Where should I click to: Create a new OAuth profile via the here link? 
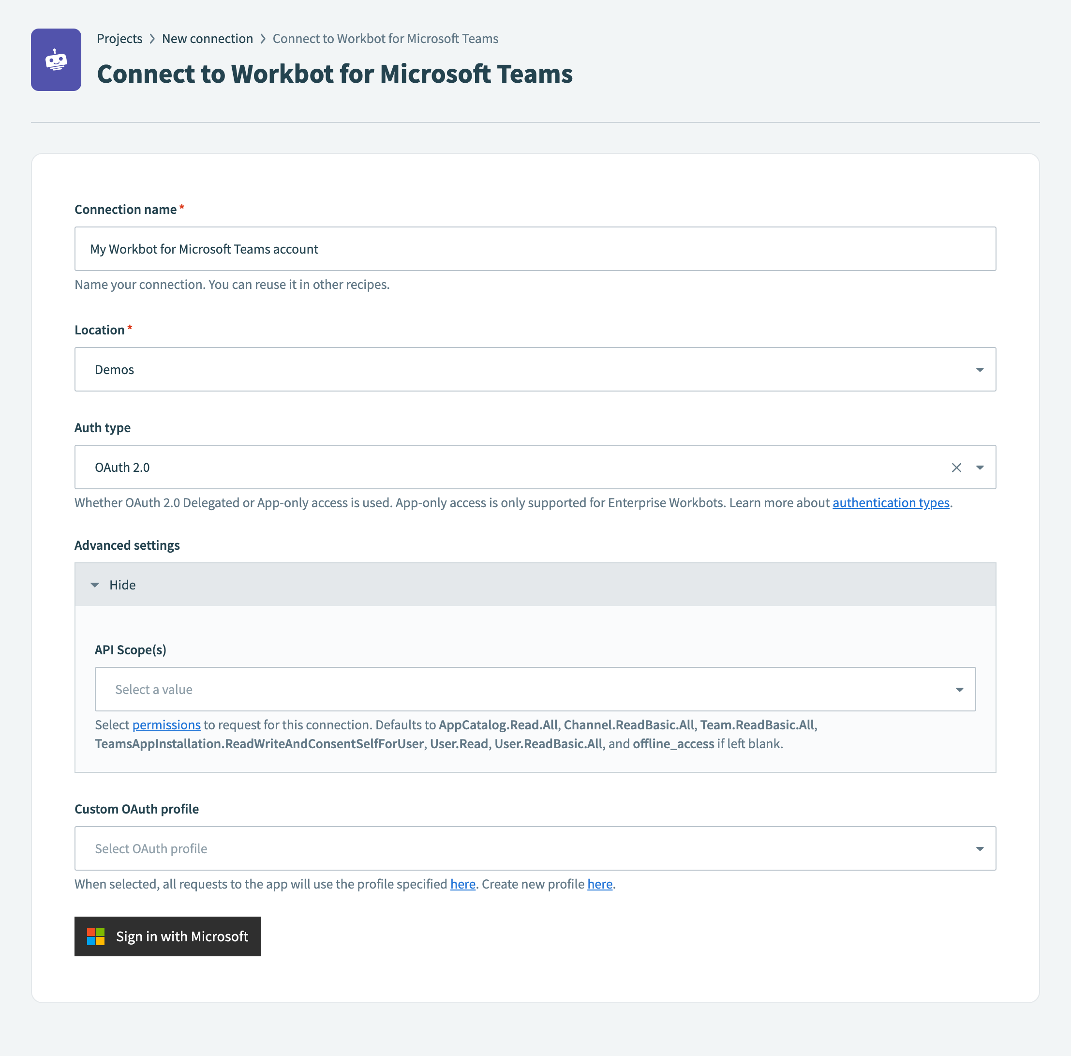click(x=599, y=884)
